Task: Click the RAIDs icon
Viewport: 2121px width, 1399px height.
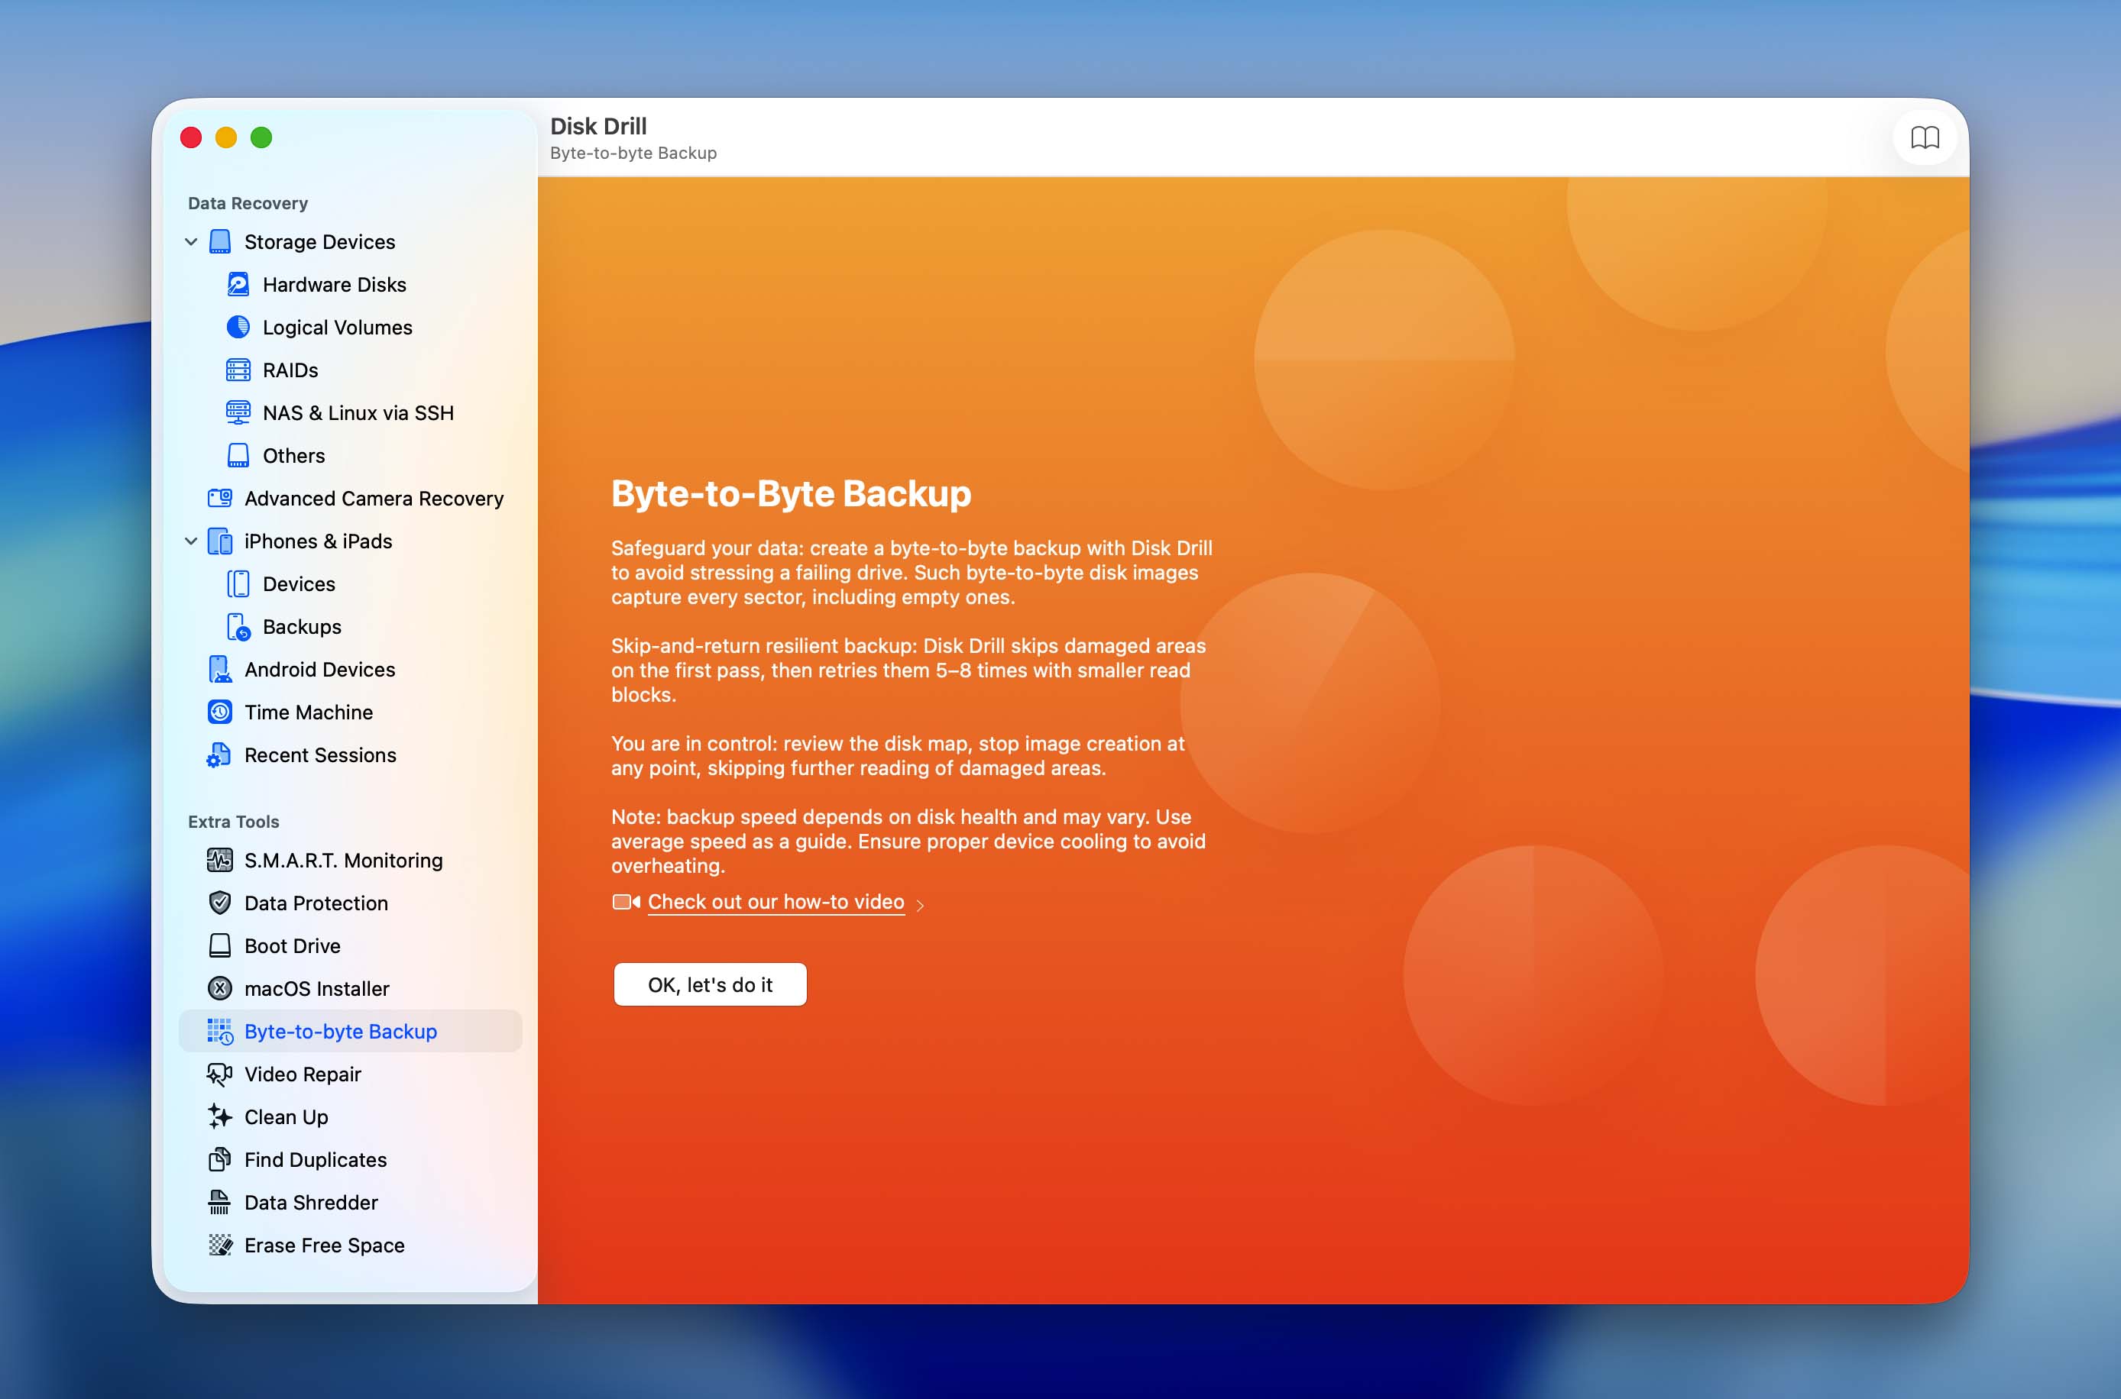Action: [x=238, y=370]
